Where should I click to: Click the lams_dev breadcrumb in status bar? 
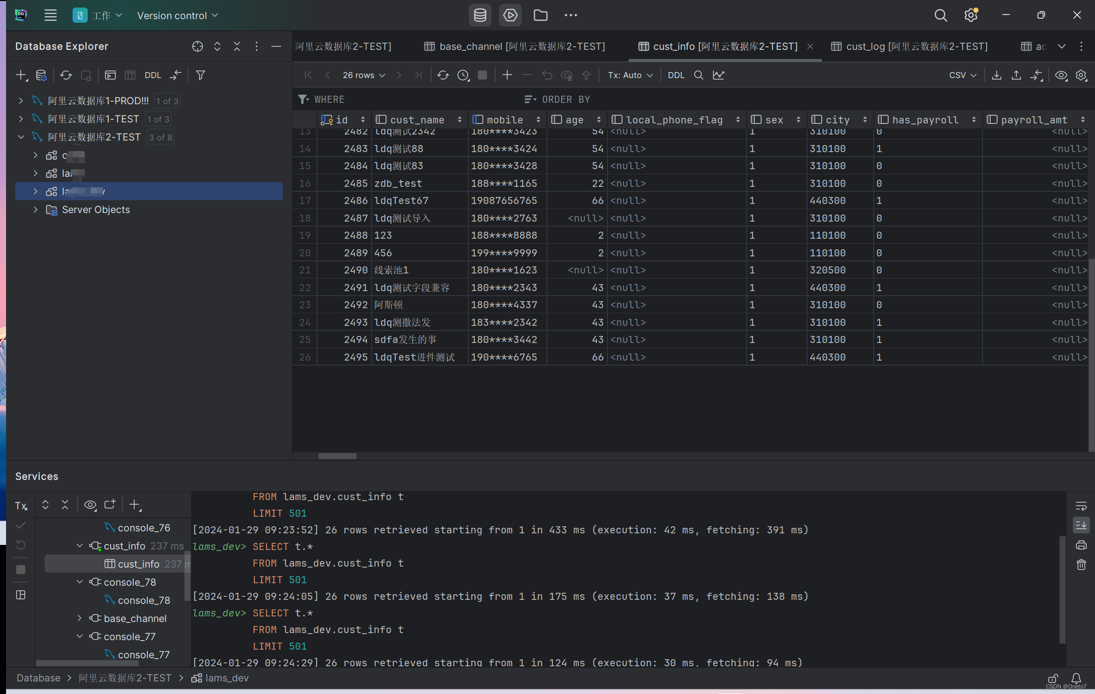pyautogui.click(x=226, y=678)
